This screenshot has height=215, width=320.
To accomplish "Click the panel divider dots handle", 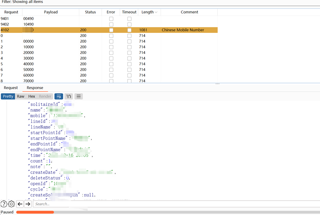I will (218, 84).
